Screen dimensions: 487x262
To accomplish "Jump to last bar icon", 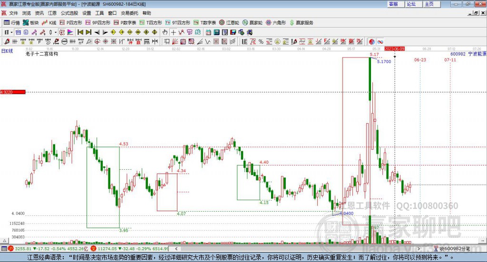I will click(x=88, y=32).
